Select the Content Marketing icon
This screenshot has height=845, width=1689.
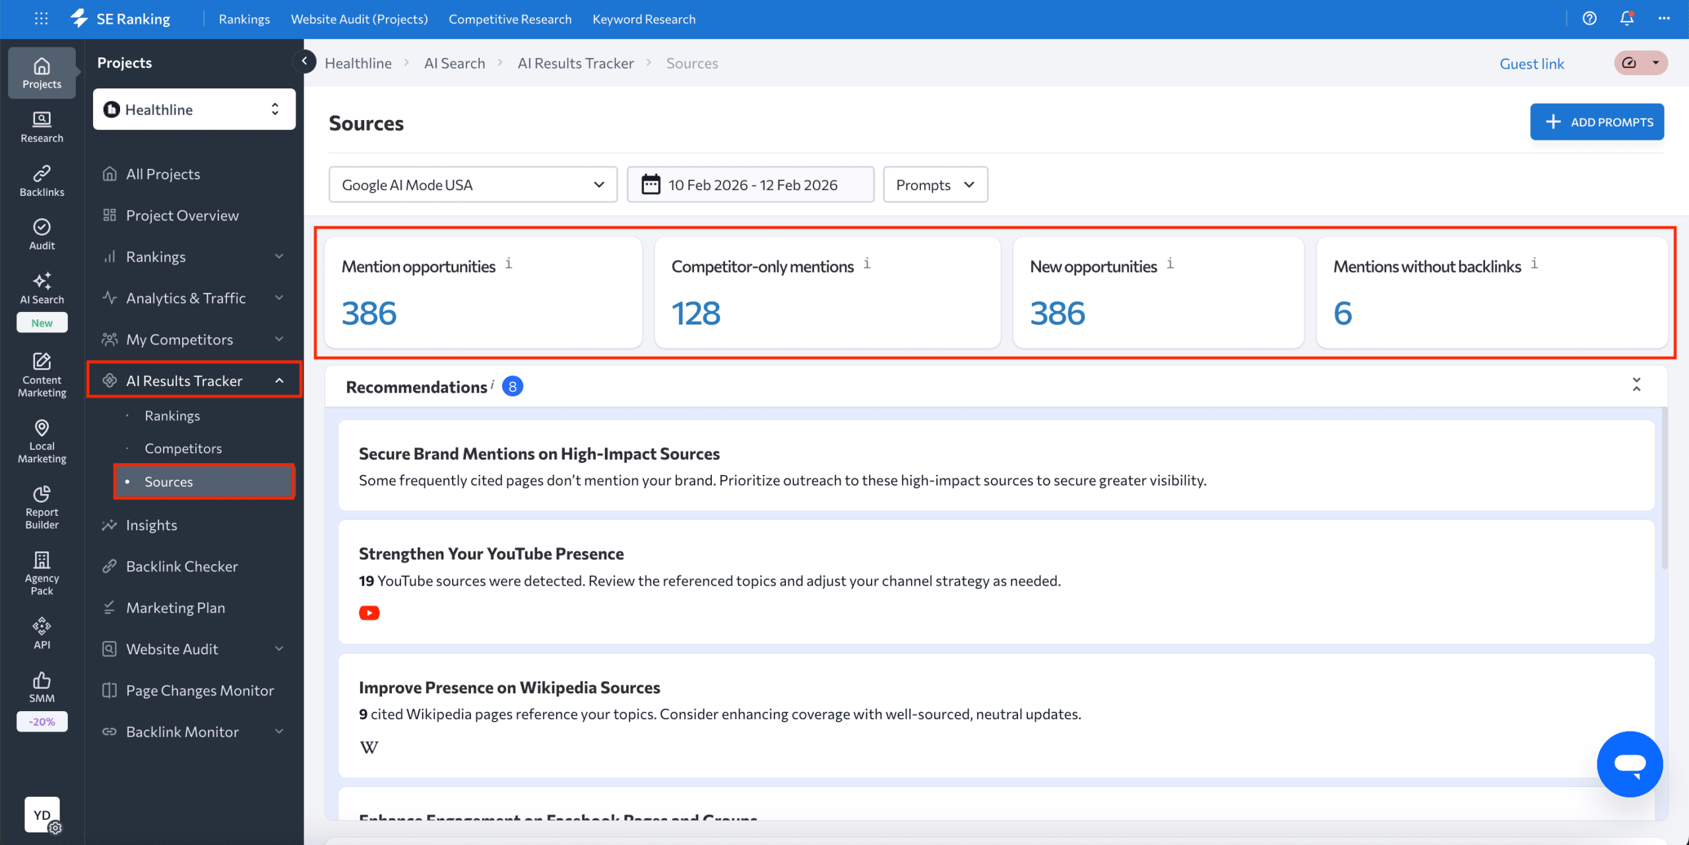(x=41, y=371)
